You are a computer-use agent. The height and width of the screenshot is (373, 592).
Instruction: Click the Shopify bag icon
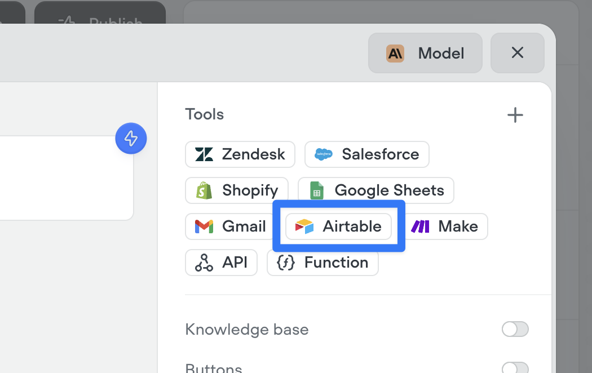[x=204, y=190]
